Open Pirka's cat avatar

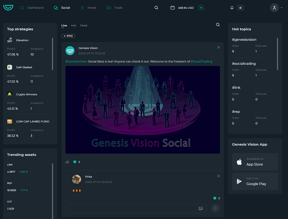(76, 179)
